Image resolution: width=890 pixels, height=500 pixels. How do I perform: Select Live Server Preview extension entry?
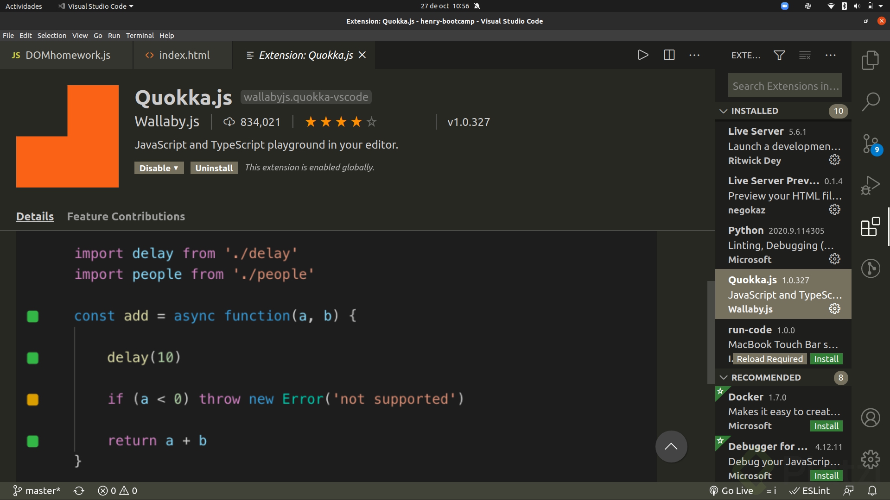click(783, 195)
